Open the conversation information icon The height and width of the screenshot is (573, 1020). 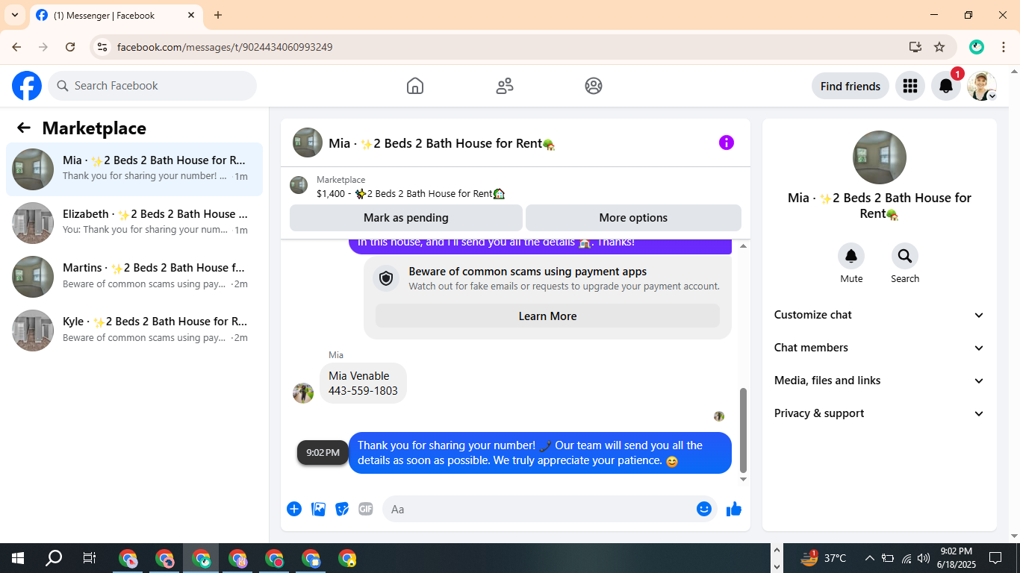point(727,143)
